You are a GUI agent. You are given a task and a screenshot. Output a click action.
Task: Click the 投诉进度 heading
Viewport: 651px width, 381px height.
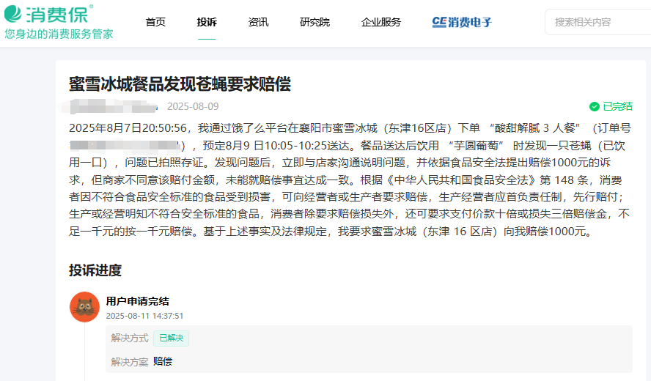click(95, 270)
